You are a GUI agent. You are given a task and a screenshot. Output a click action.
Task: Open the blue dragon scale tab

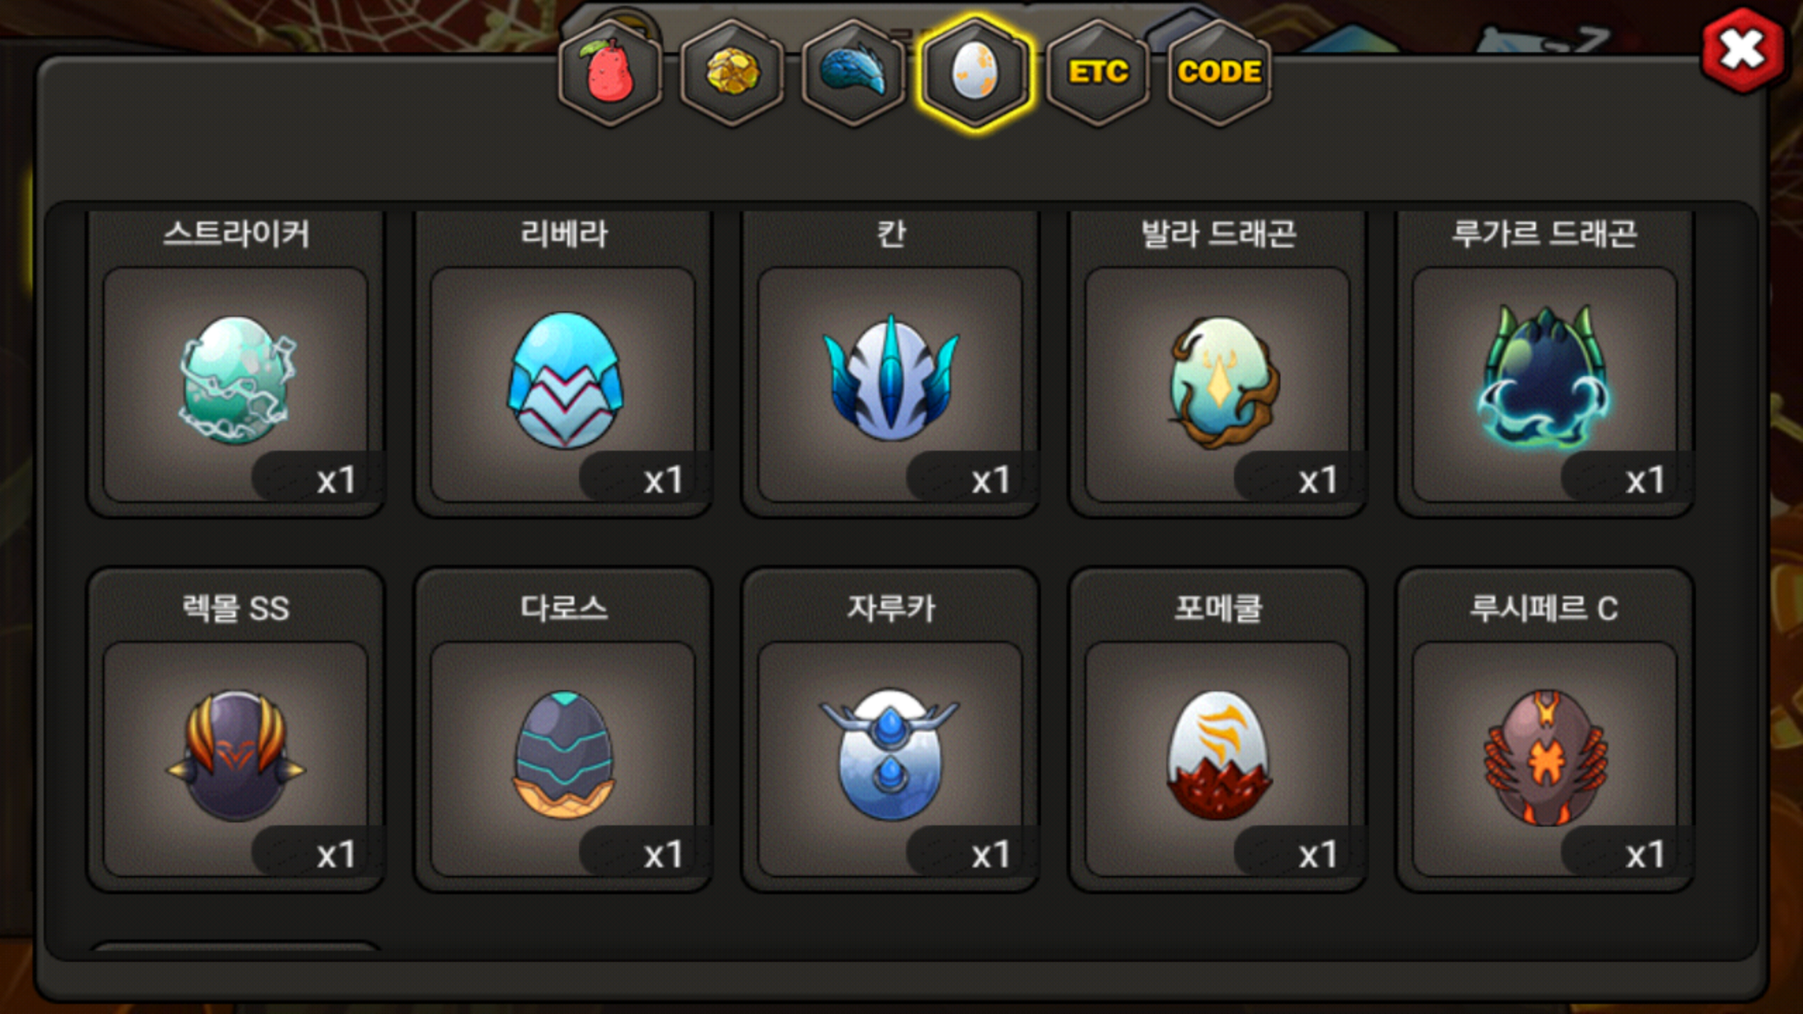[854, 73]
